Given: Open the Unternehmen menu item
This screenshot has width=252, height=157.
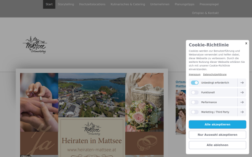Looking at the screenshot, I should point(160,4).
